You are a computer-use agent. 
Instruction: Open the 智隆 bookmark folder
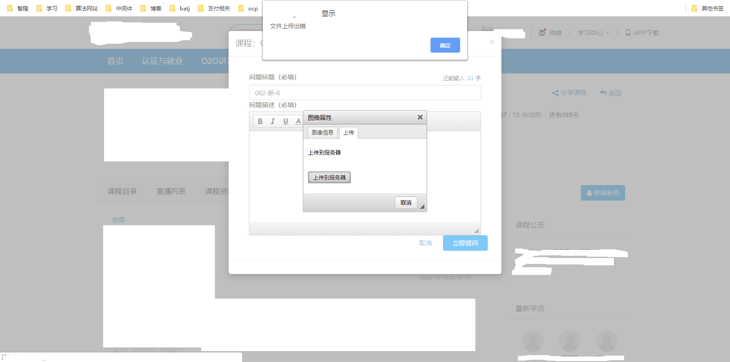coord(18,8)
